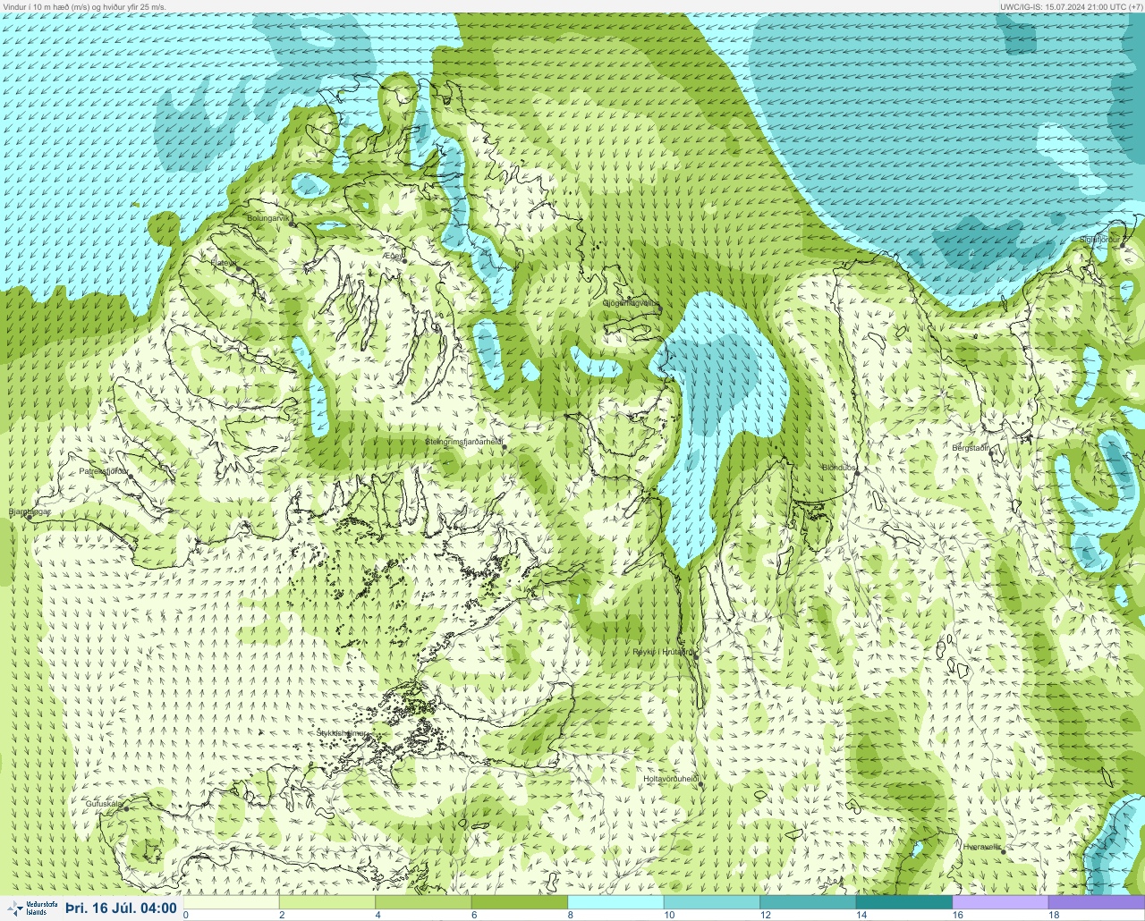Click the Patreksfjörður station label

coord(104,470)
